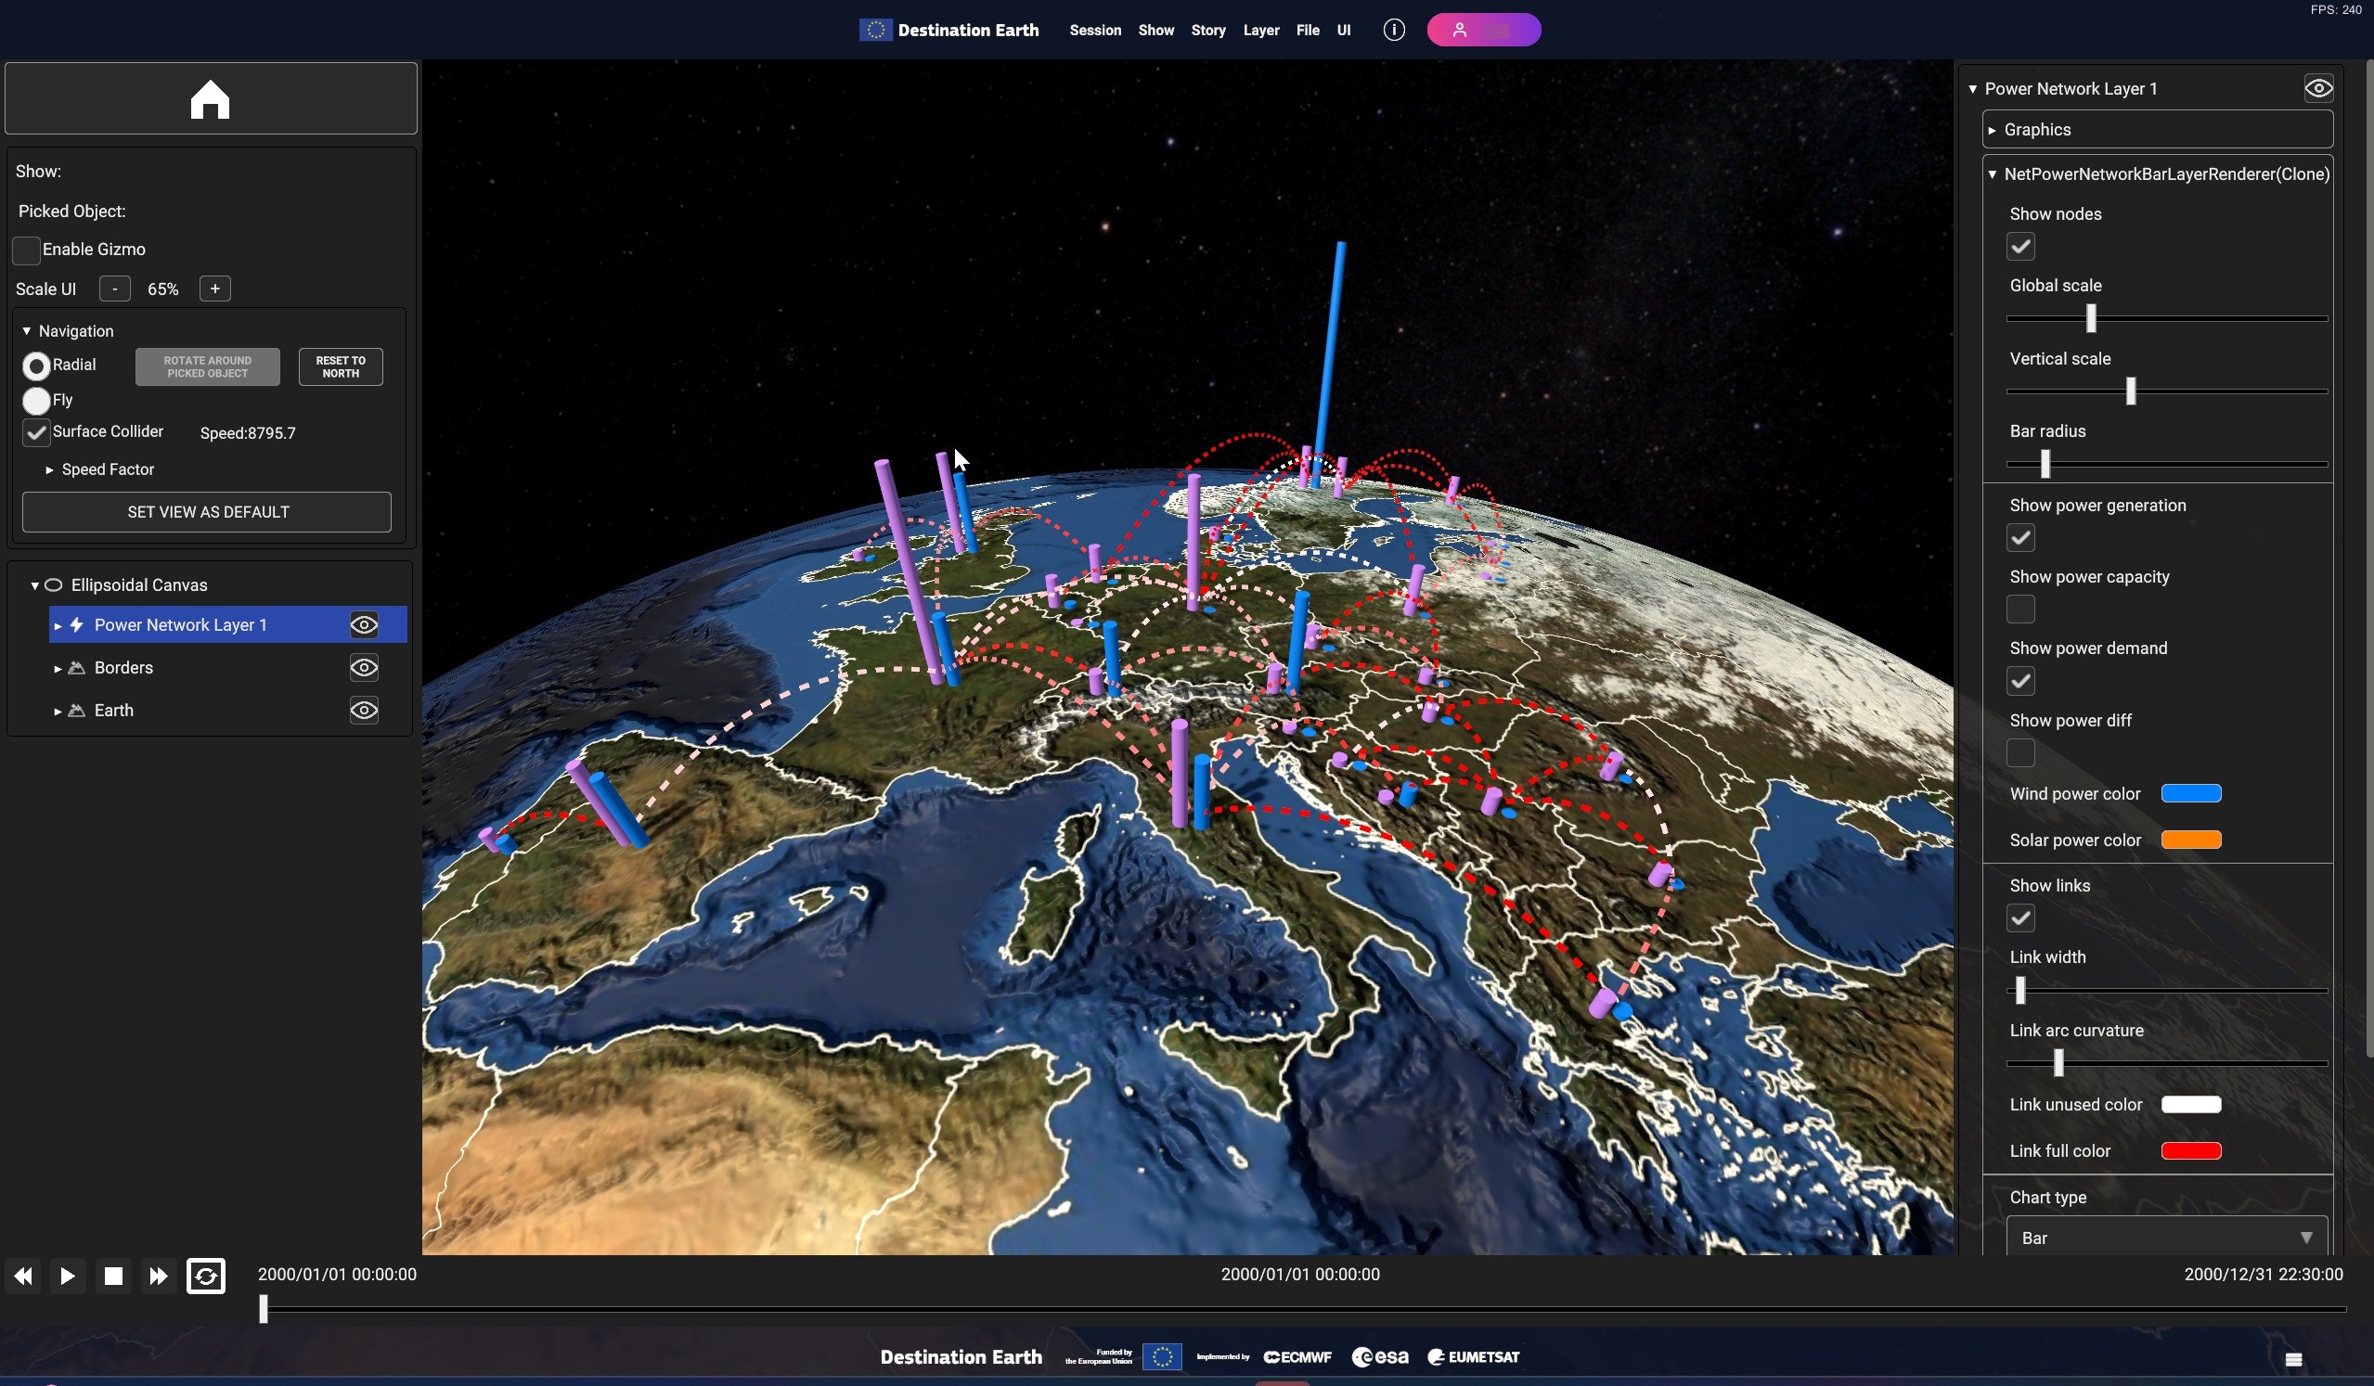Screen dimensions: 2374x1386
Task: Open the info circle icon
Action: [1393, 30]
